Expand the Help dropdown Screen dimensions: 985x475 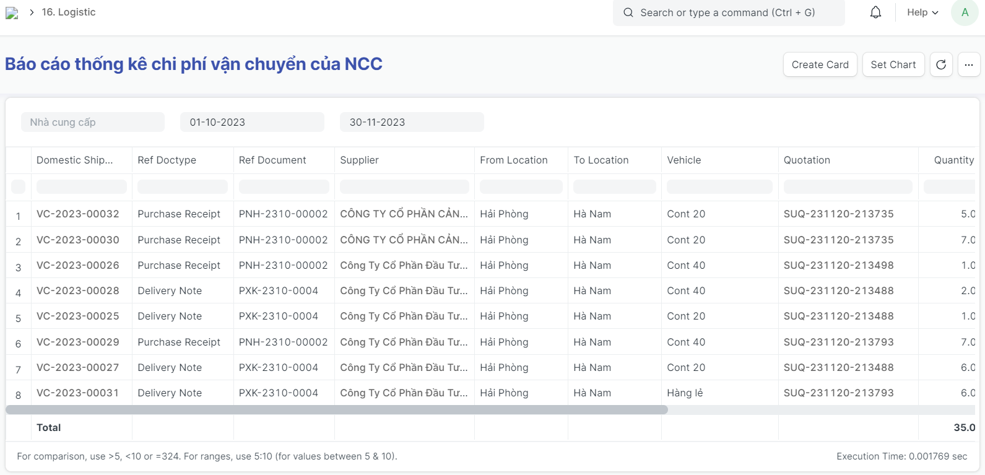922,12
